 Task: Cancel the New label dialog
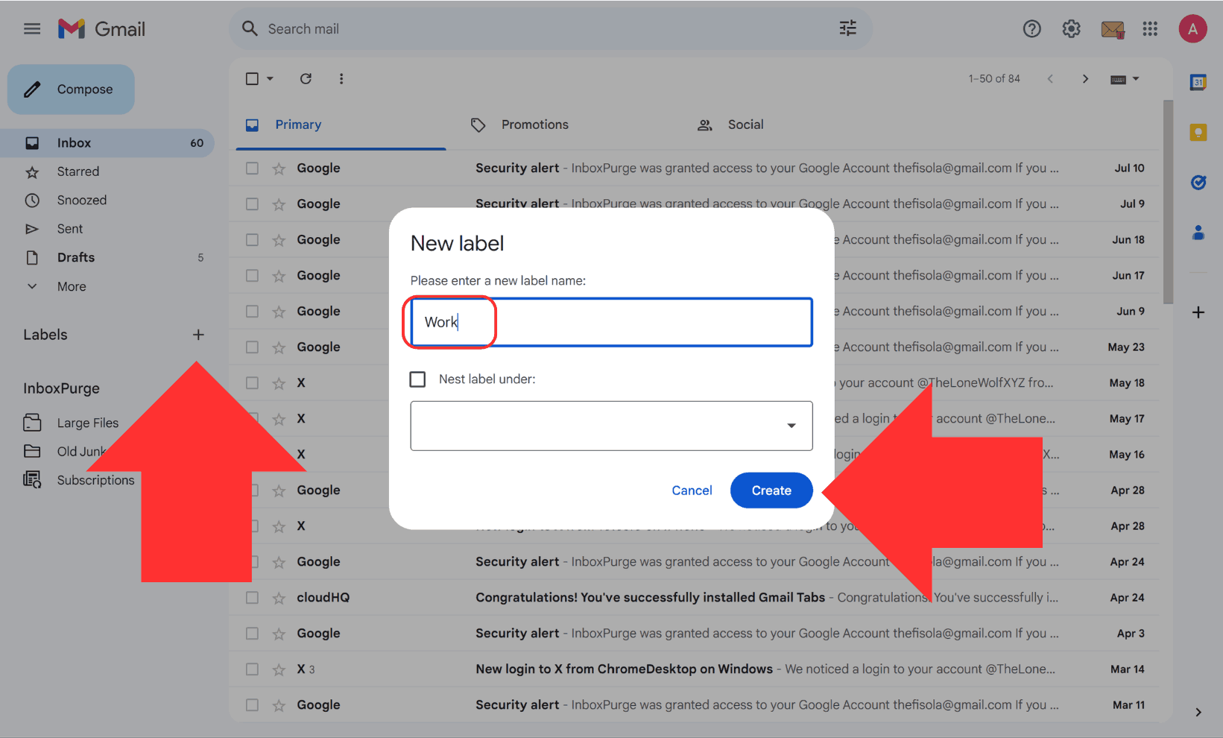692,491
